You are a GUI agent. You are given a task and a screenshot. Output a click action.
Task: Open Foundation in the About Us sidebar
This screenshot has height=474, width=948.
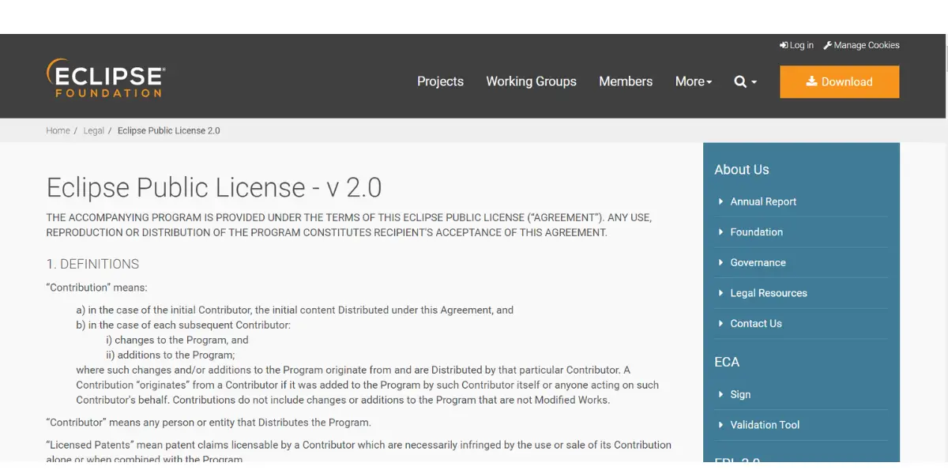pyautogui.click(x=757, y=231)
